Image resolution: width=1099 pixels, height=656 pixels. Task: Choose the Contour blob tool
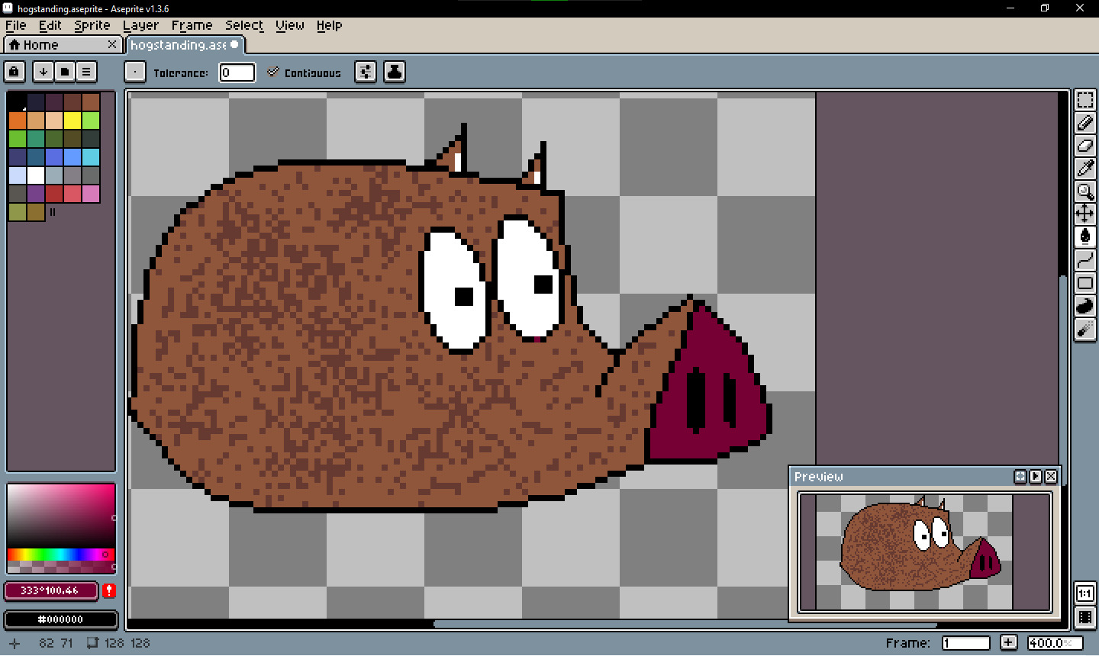point(1084,307)
